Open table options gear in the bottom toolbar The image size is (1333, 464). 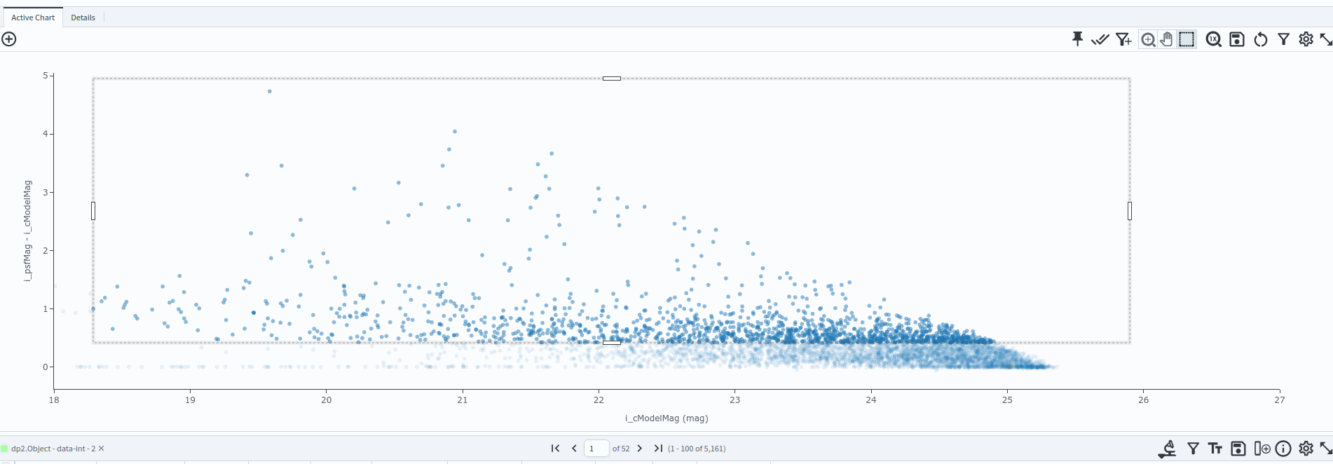pos(1306,449)
